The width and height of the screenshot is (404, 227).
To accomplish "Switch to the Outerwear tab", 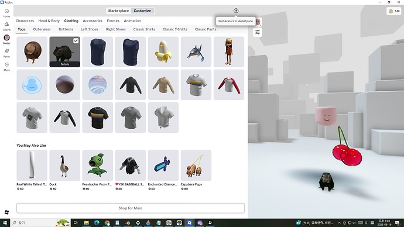I will [x=42, y=29].
